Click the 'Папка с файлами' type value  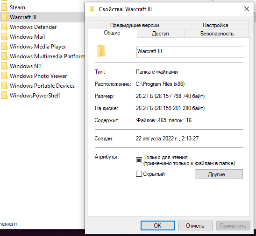tap(157, 72)
